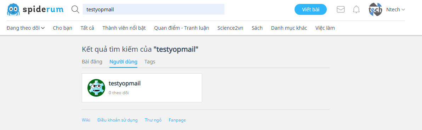Switch to the Bài đăng tab
The image size is (422, 130).
click(x=92, y=62)
